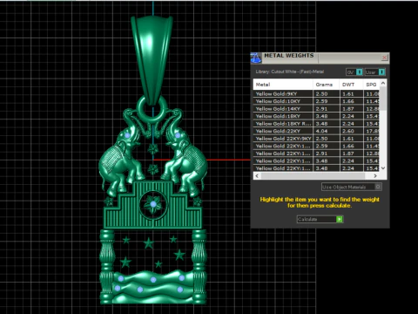Click the right pillar of the pendant
The width and height of the screenshot is (418, 314).
point(199,267)
